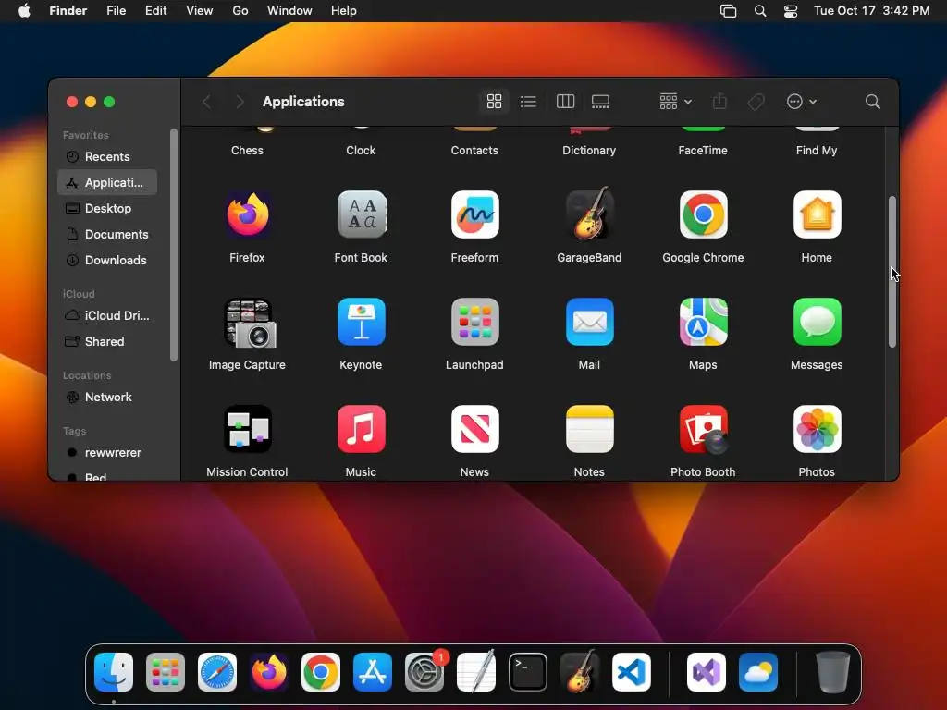
Task: Go forward in Finder history
Action: (x=240, y=102)
